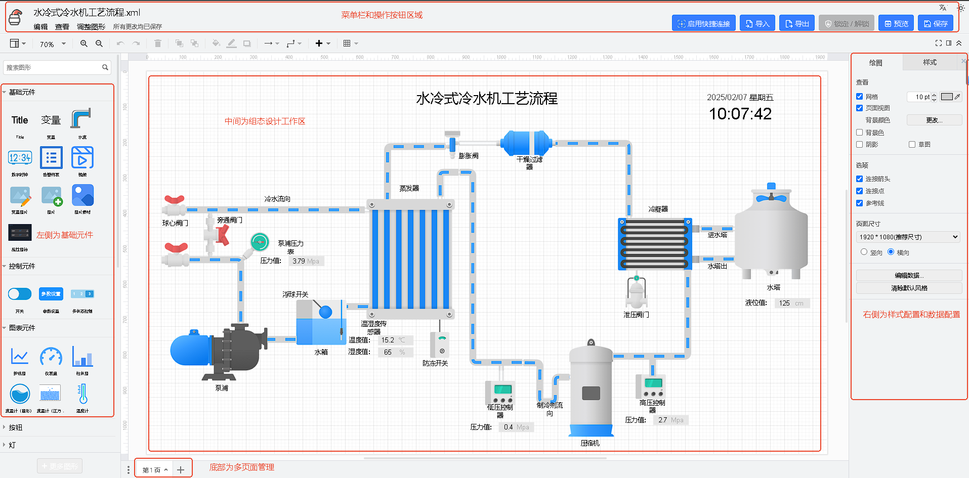Screen dimensions: 969x478
Task: Open the 70% zoom level dropdown
Action: [53, 44]
